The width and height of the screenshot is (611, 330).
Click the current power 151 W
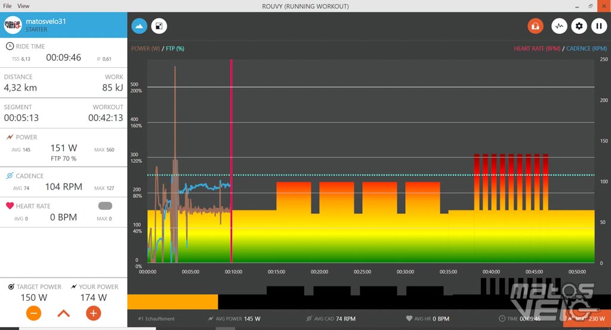click(x=64, y=148)
